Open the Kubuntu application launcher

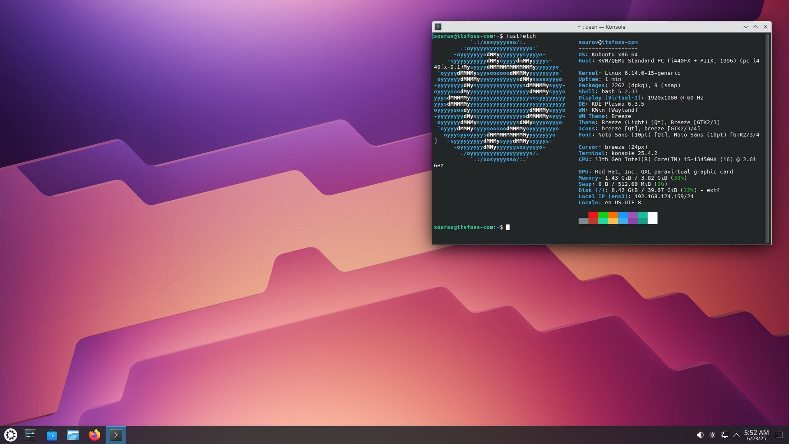(x=10, y=435)
